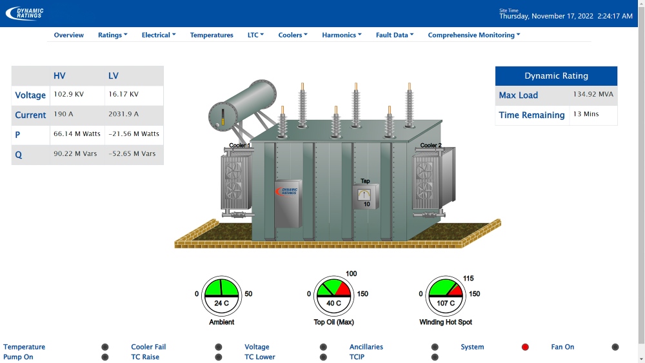Expand the Ratings dropdown menu
Image resolution: width=645 pixels, height=363 pixels.
tap(113, 35)
